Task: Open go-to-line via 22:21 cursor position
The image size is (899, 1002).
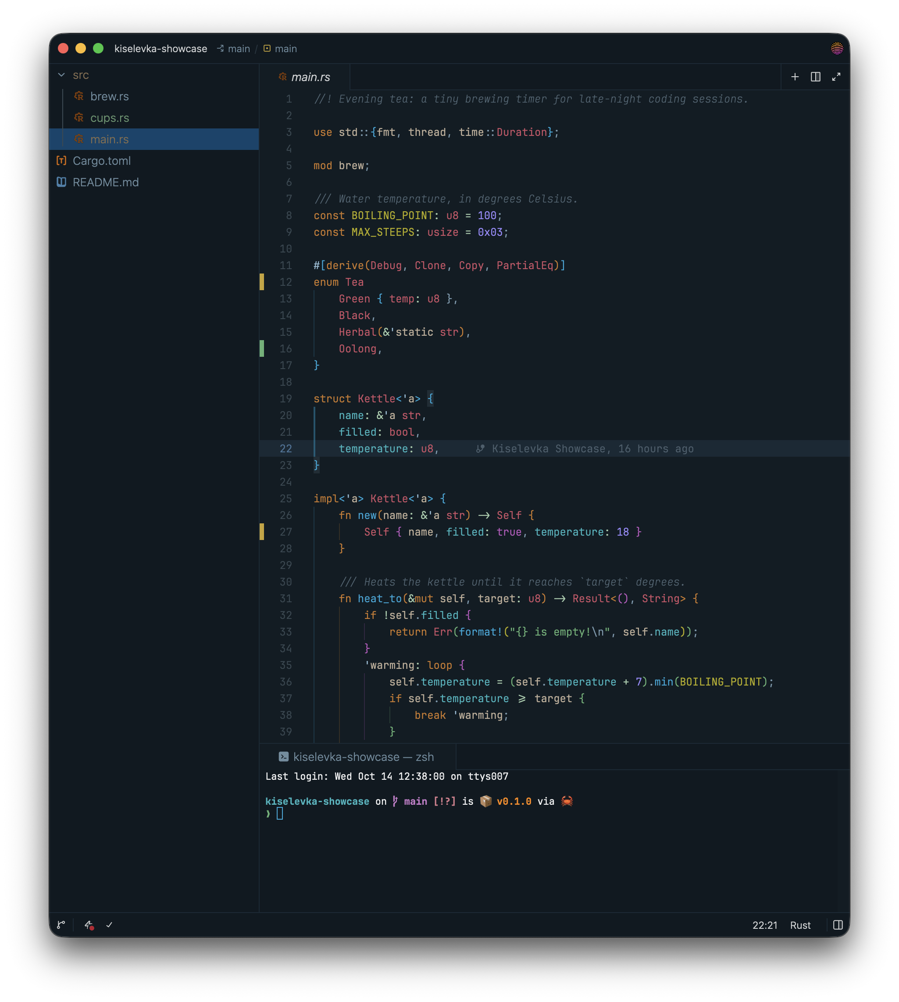Action: pos(765,925)
